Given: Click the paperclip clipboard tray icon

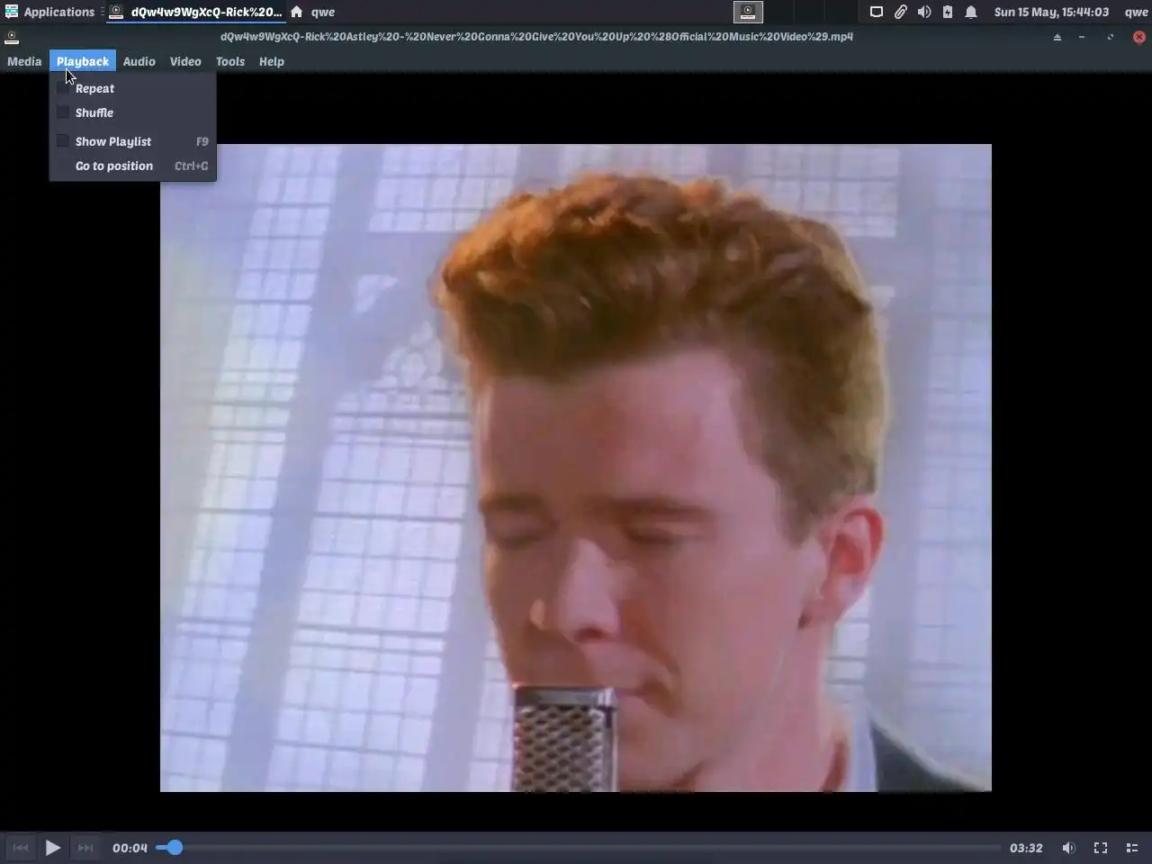Looking at the screenshot, I should coord(900,12).
